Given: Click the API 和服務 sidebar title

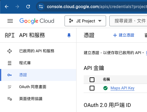Looking at the screenshot, I should click(x=32, y=35).
